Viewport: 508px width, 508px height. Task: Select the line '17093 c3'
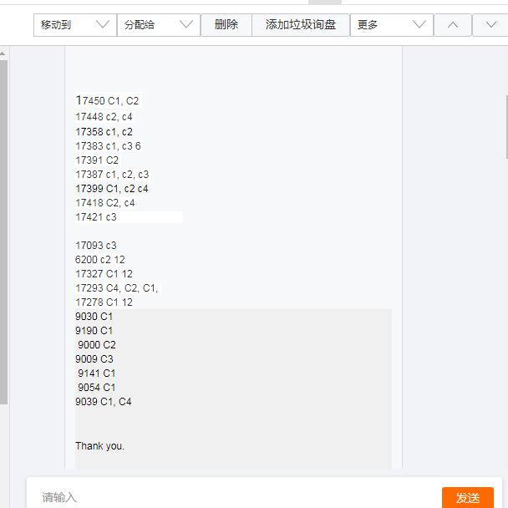96,246
